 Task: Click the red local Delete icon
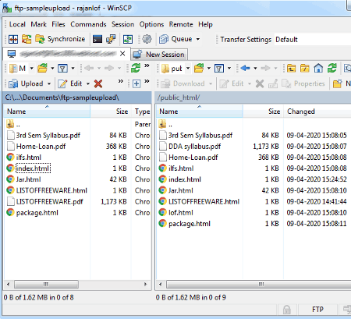point(98,83)
